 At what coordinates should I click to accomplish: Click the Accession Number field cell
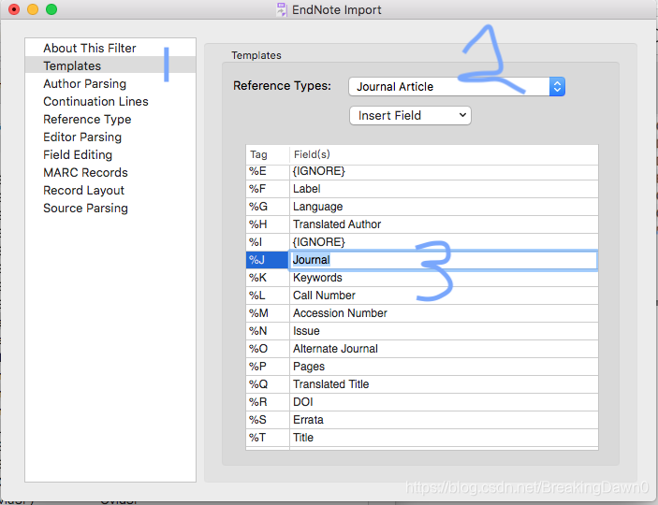point(444,313)
